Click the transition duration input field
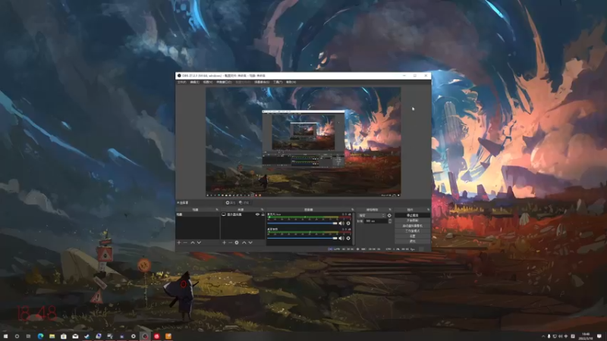Screen dimensions: 607x341 [376, 221]
